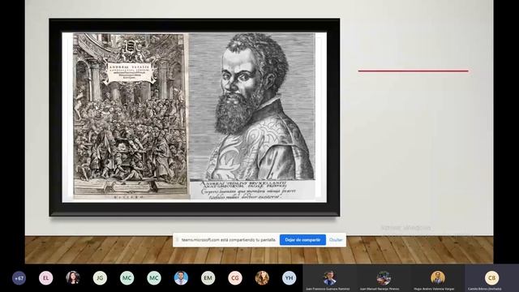Click Dejar de compartir button
The image size is (519, 292).
[302, 240]
